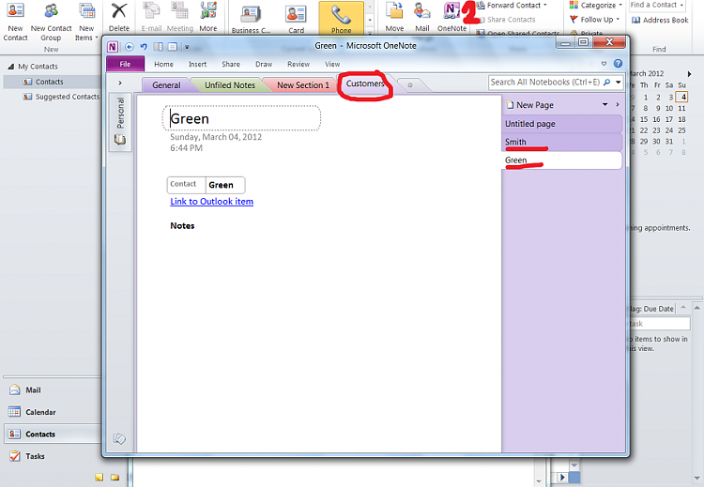Open New Items menu in Outlook ribbon

pos(86,22)
